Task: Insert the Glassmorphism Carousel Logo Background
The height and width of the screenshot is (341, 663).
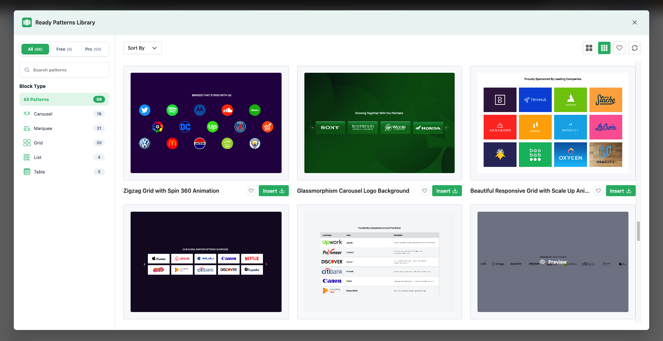Action: [447, 191]
